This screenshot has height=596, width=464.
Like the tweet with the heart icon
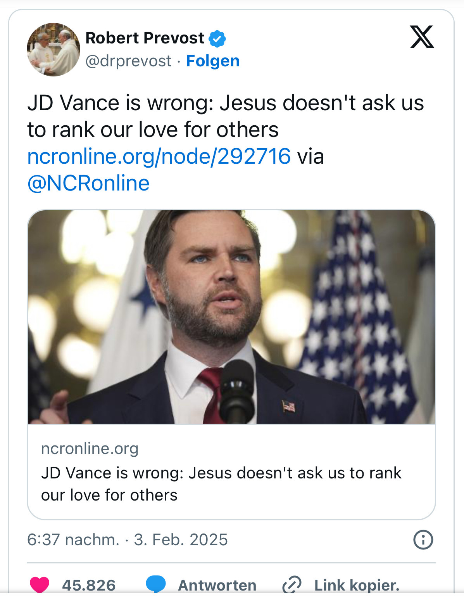pos(40,585)
